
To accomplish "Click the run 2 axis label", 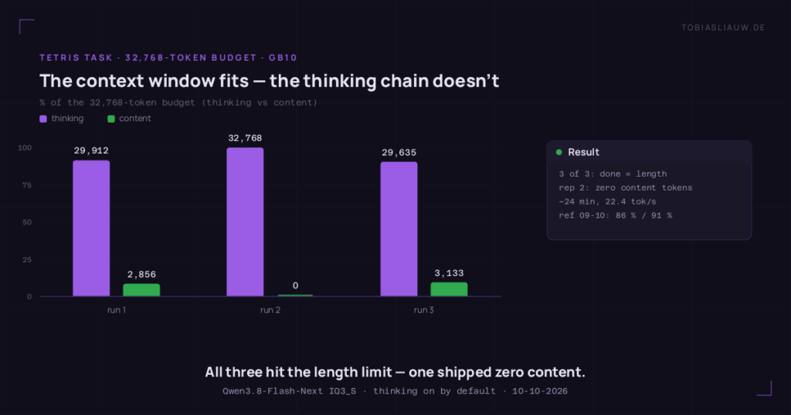I will pyautogui.click(x=270, y=310).
